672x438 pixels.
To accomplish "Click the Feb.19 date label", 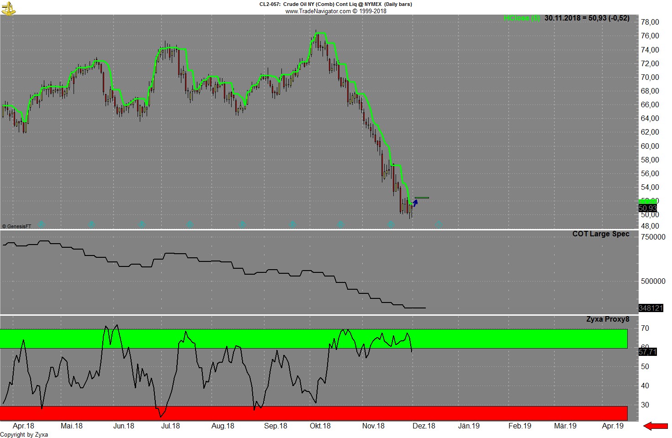I will [520, 426].
